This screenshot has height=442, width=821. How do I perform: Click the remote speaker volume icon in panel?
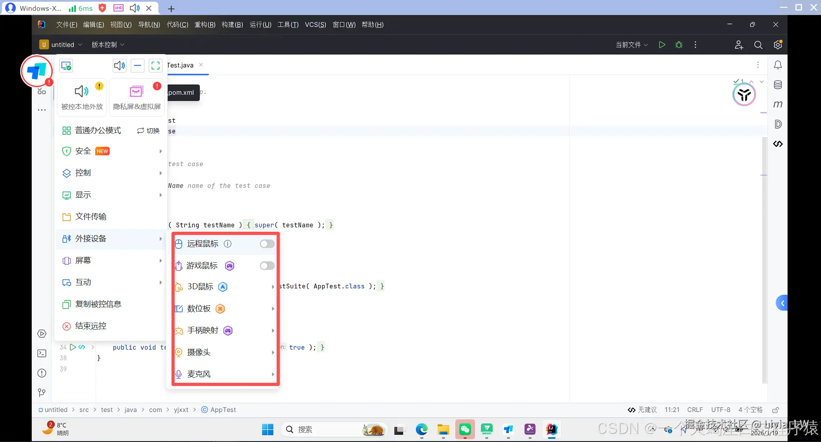coord(119,66)
